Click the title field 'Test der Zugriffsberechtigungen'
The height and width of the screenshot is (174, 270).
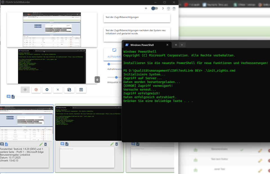tap(137, 17)
